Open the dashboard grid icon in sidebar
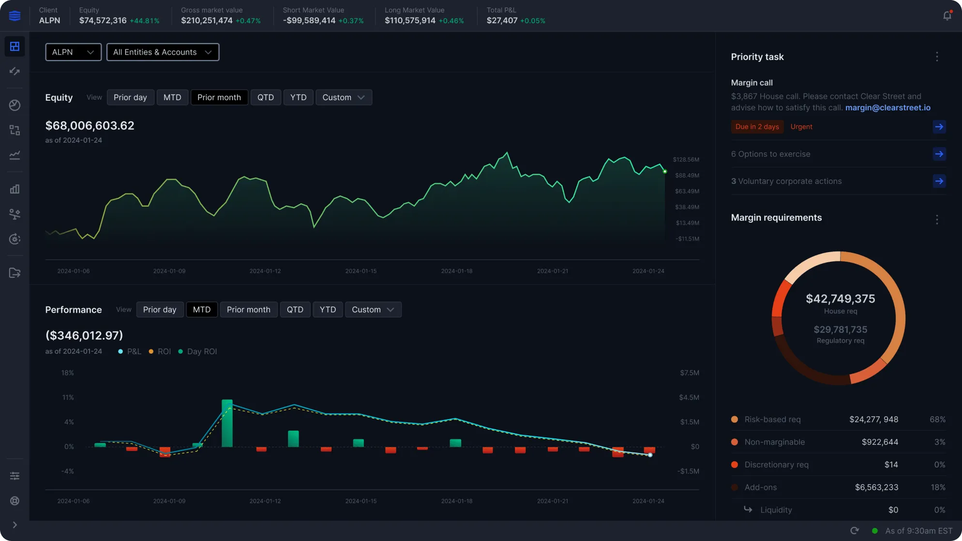This screenshot has width=962, height=541. pos(15,46)
